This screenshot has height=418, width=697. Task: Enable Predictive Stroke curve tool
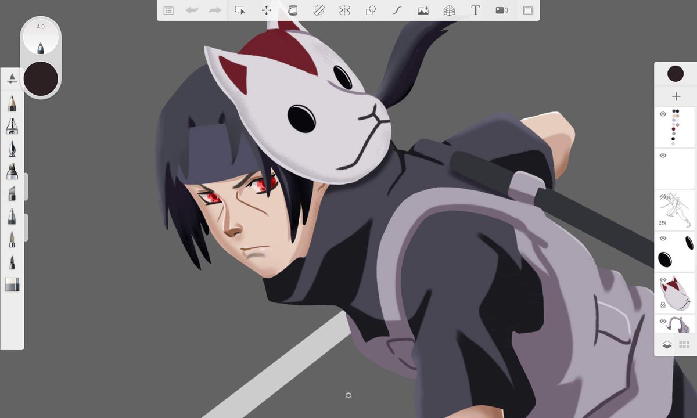397,10
